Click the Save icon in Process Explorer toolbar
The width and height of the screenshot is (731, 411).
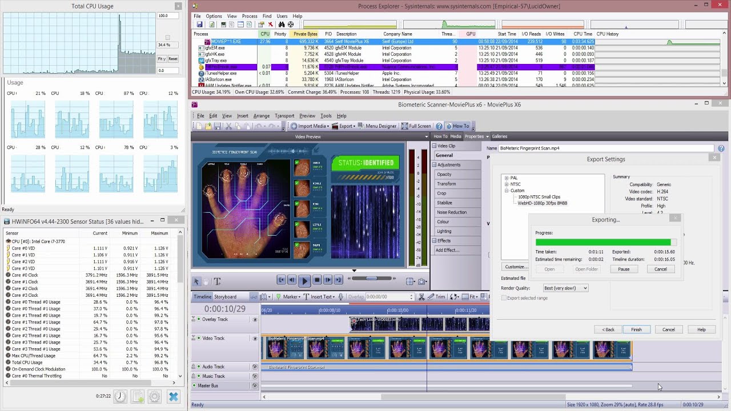point(200,25)
